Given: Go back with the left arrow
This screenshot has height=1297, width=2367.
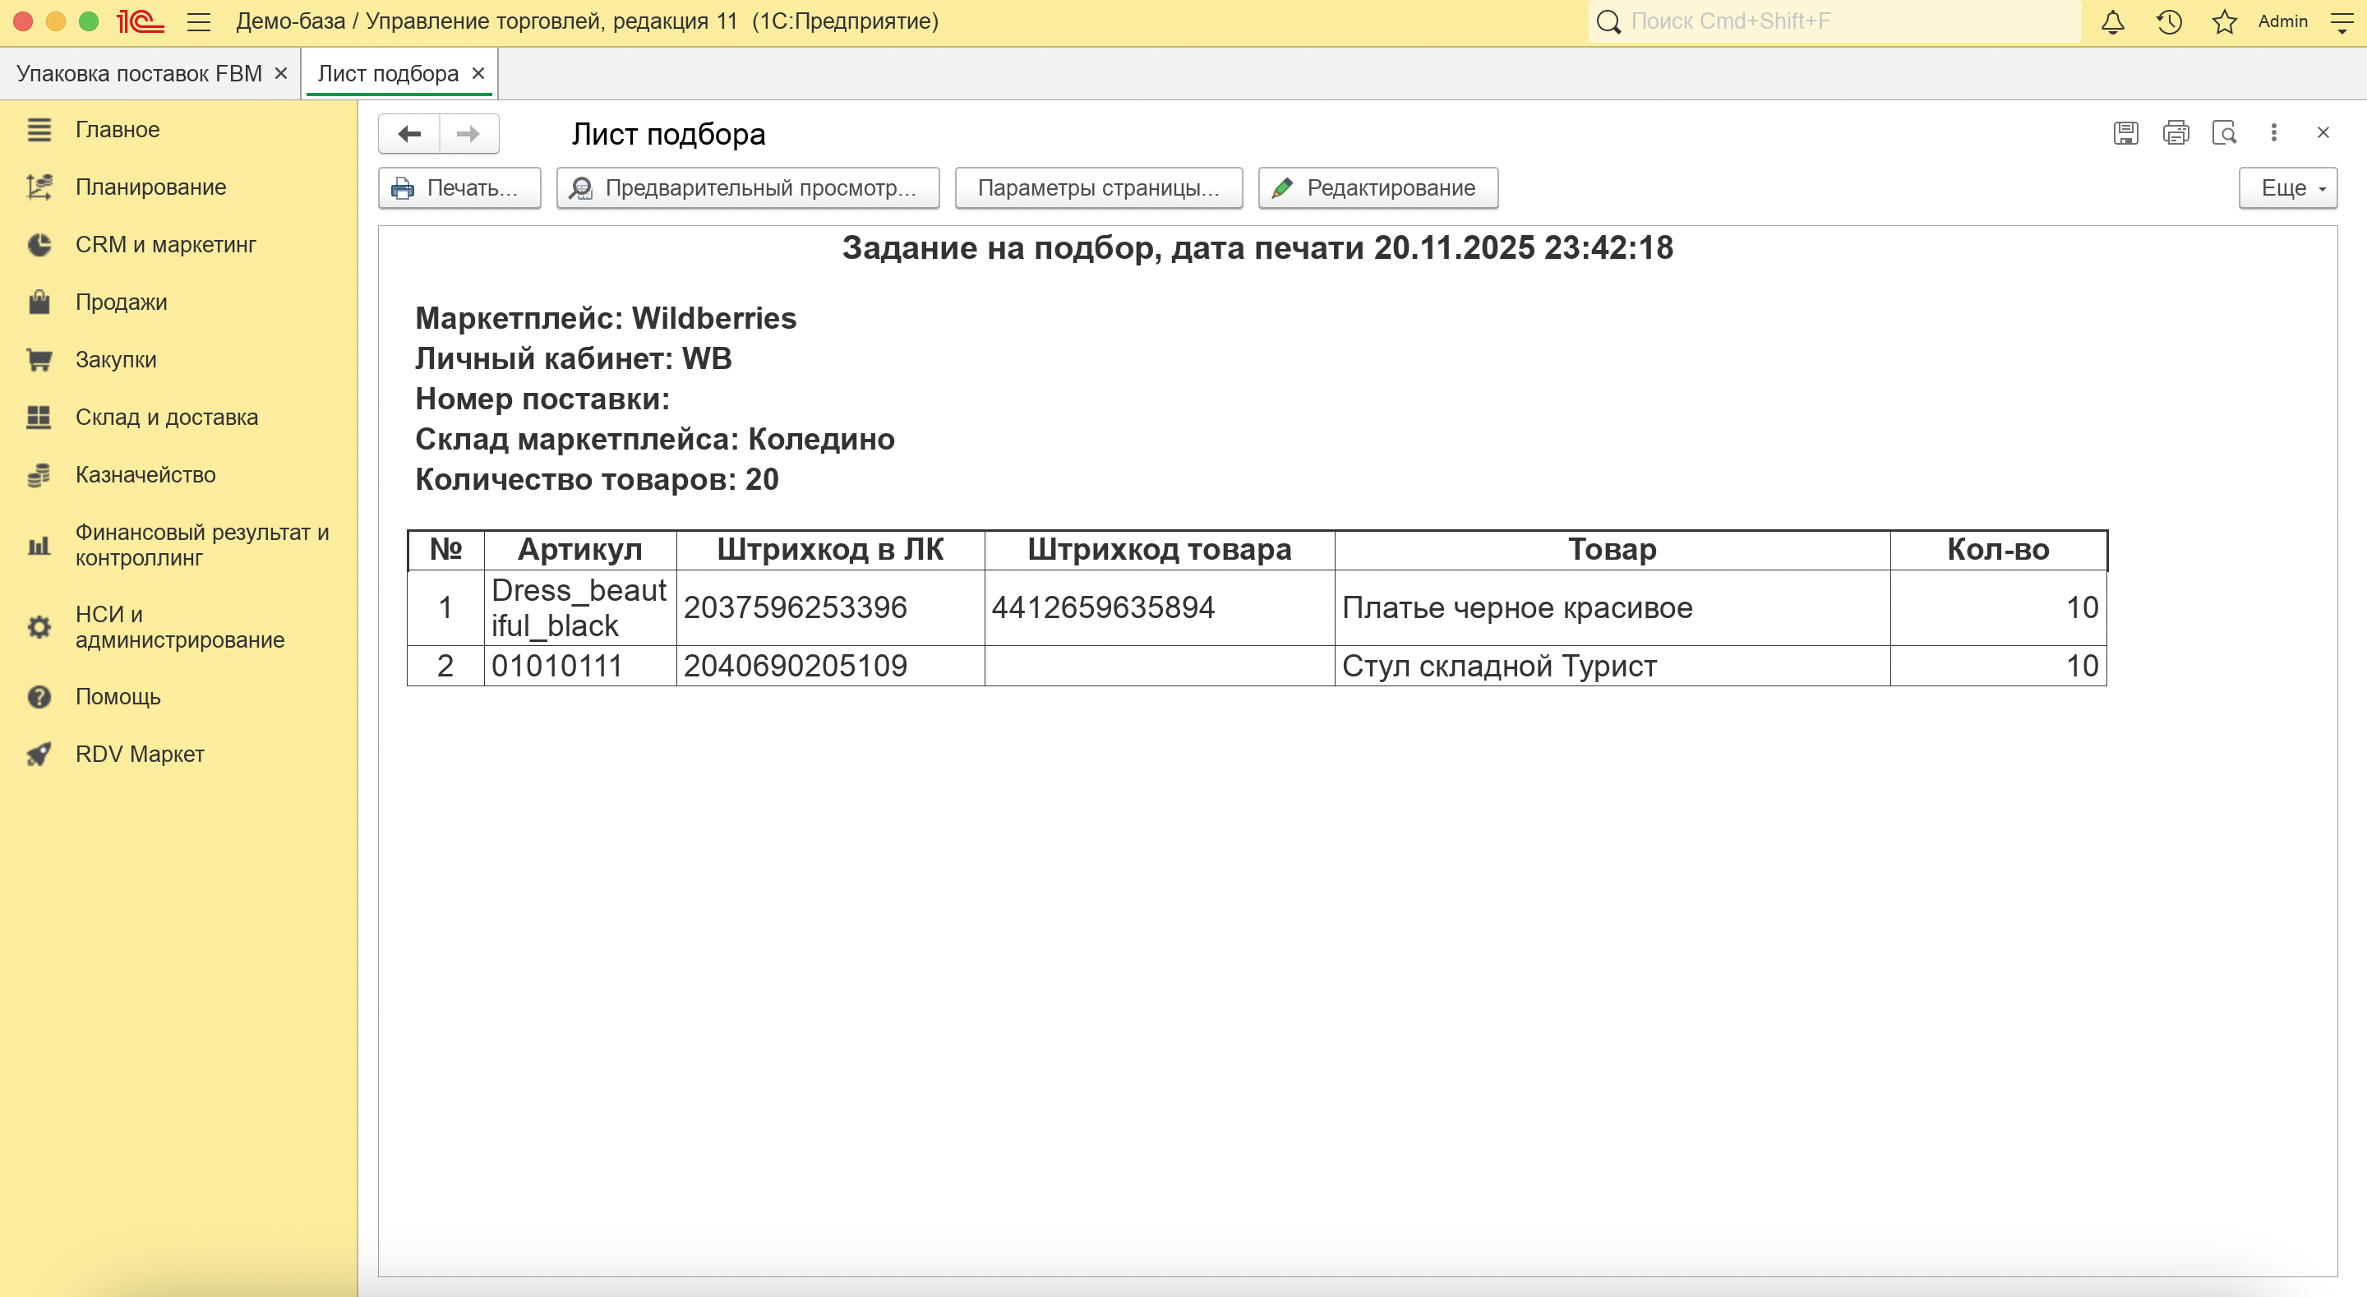Looking at the screenshot, I should pyautogui.click(x=410, y=134).
